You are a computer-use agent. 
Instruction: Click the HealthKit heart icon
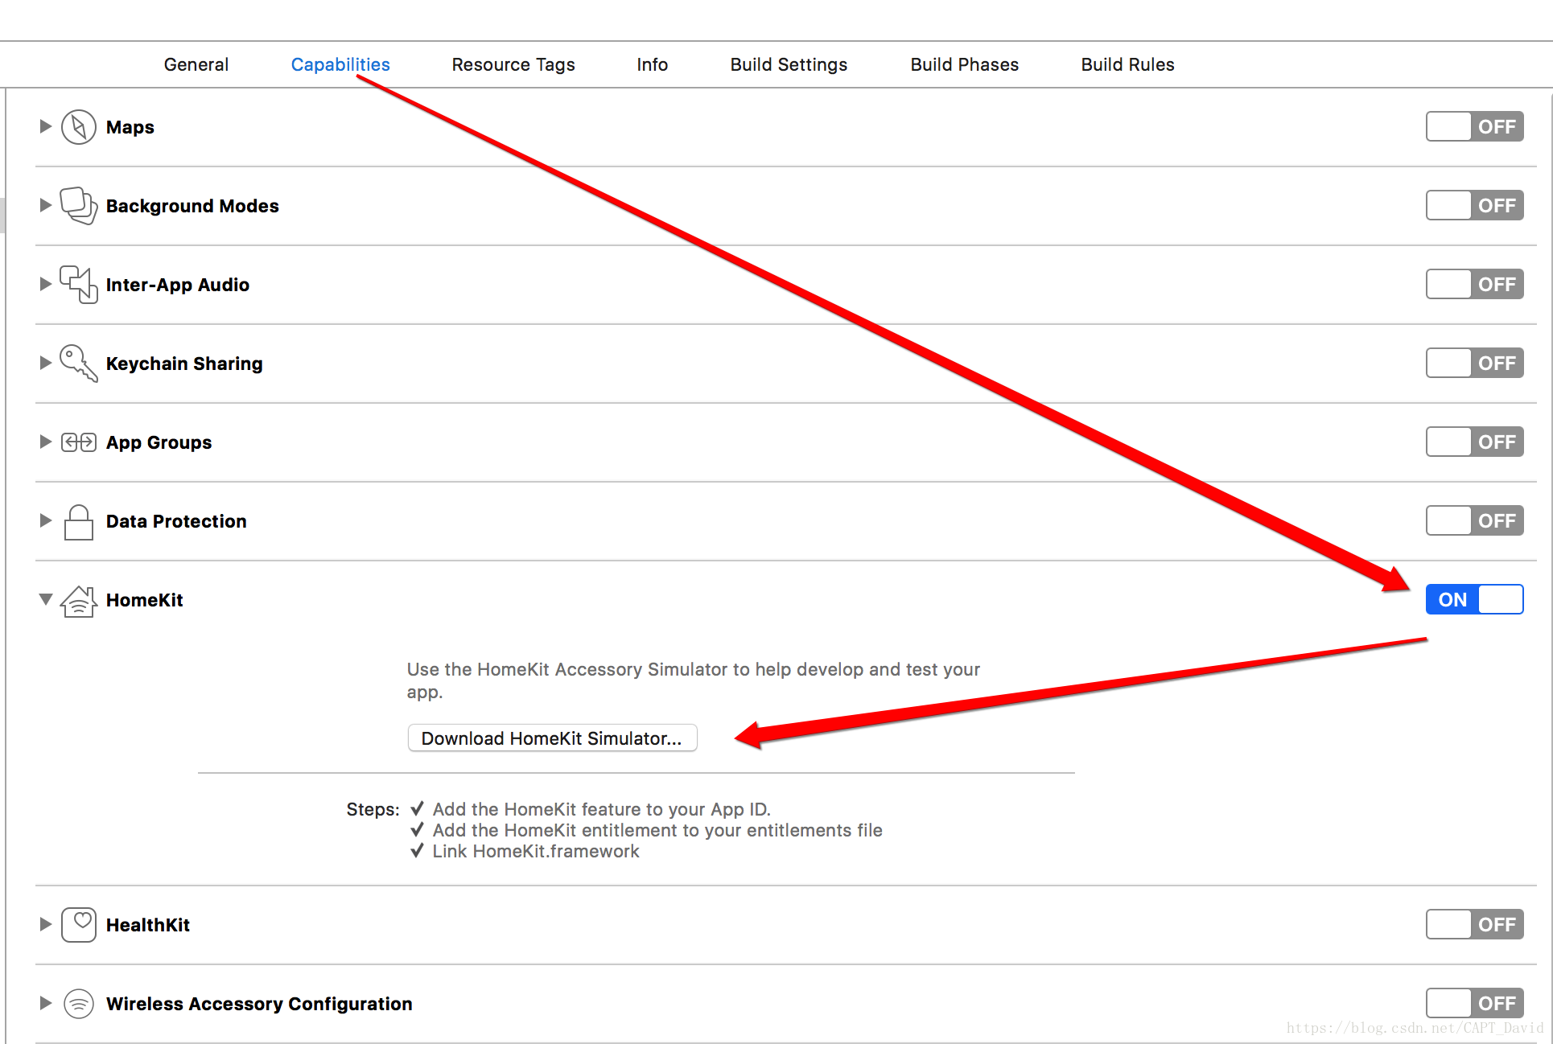(x=79, y=925)
